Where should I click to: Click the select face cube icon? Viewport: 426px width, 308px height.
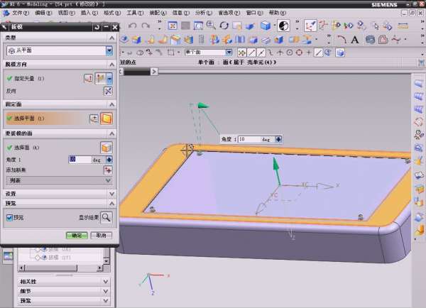coord(106,147)
